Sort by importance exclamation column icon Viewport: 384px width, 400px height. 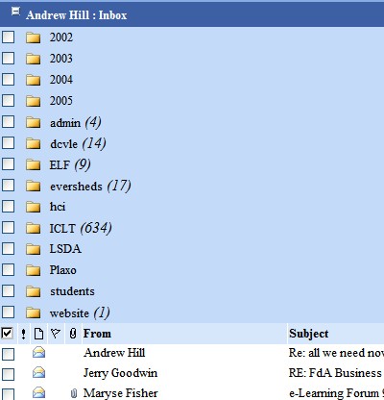(x=23, y=334)
